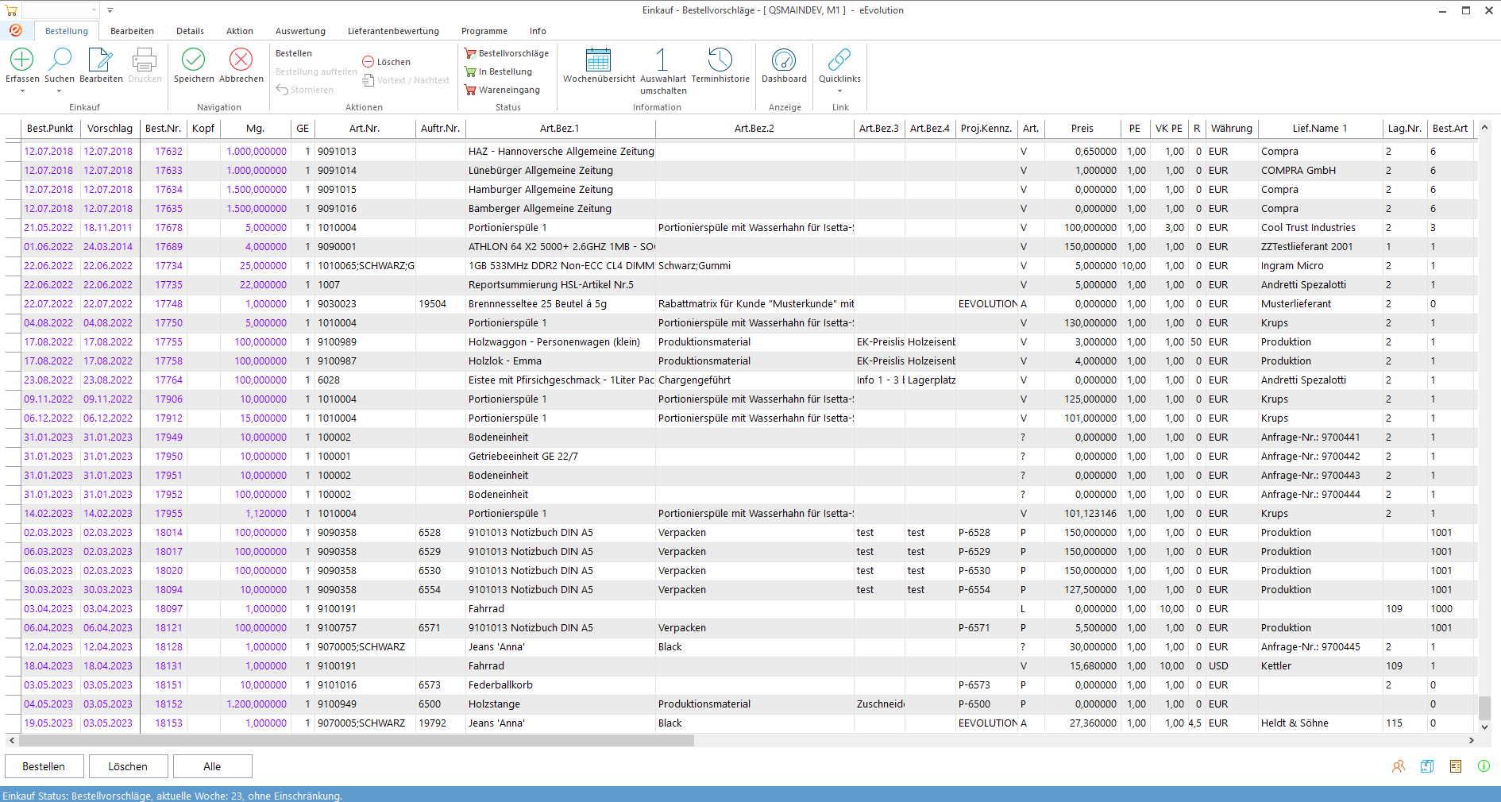Click the Löschen action in ribbon

(387, 62)
